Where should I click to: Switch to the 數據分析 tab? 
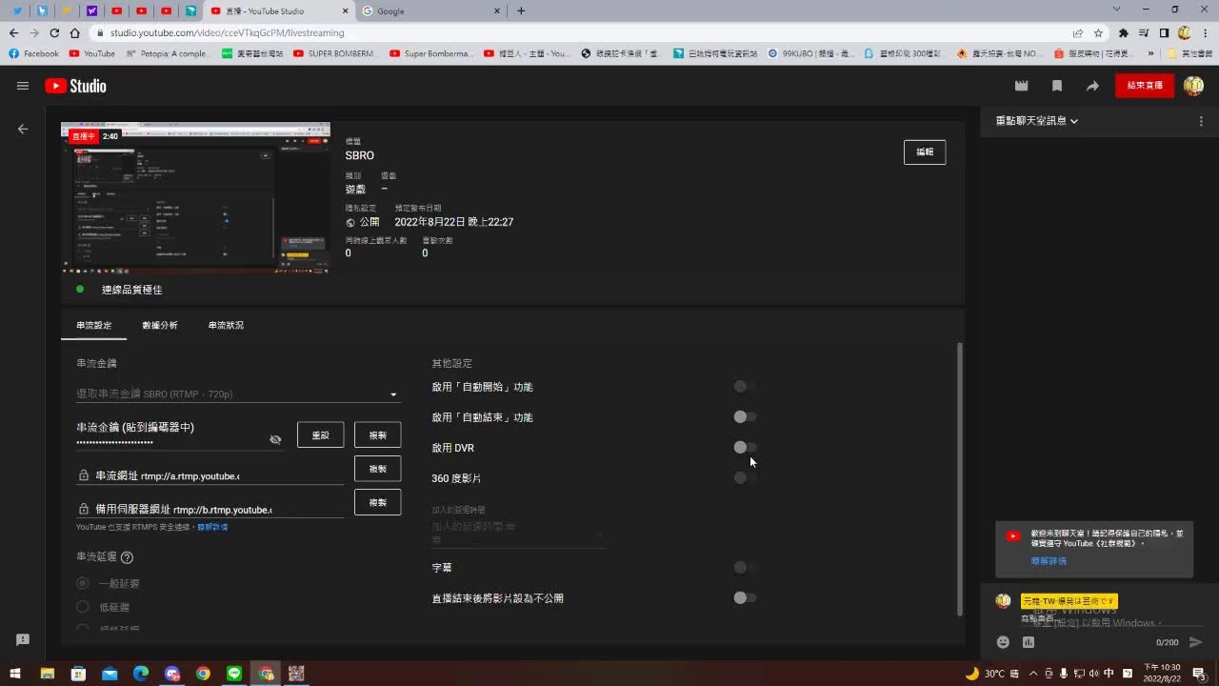[160, 325]
